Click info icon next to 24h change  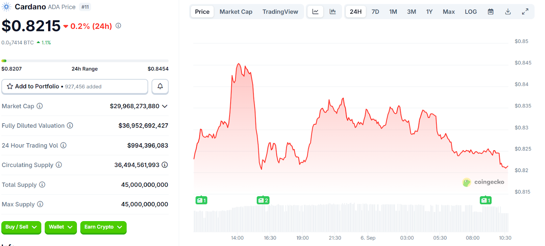click(118, 26)
